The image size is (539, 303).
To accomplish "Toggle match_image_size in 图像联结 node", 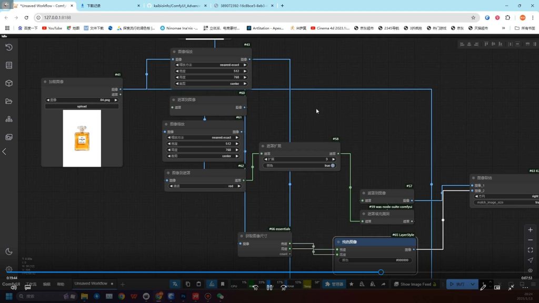I will coord(505,202).
